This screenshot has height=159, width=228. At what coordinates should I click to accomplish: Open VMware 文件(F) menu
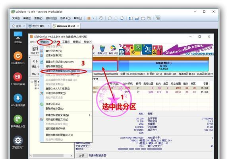16,18
